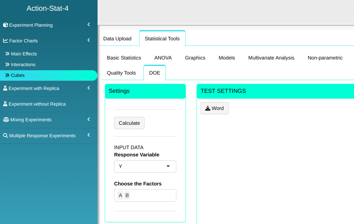Select factor tag B in factors field
The width and height of the screenshot is (354, 224).
[x=127, y=195]
